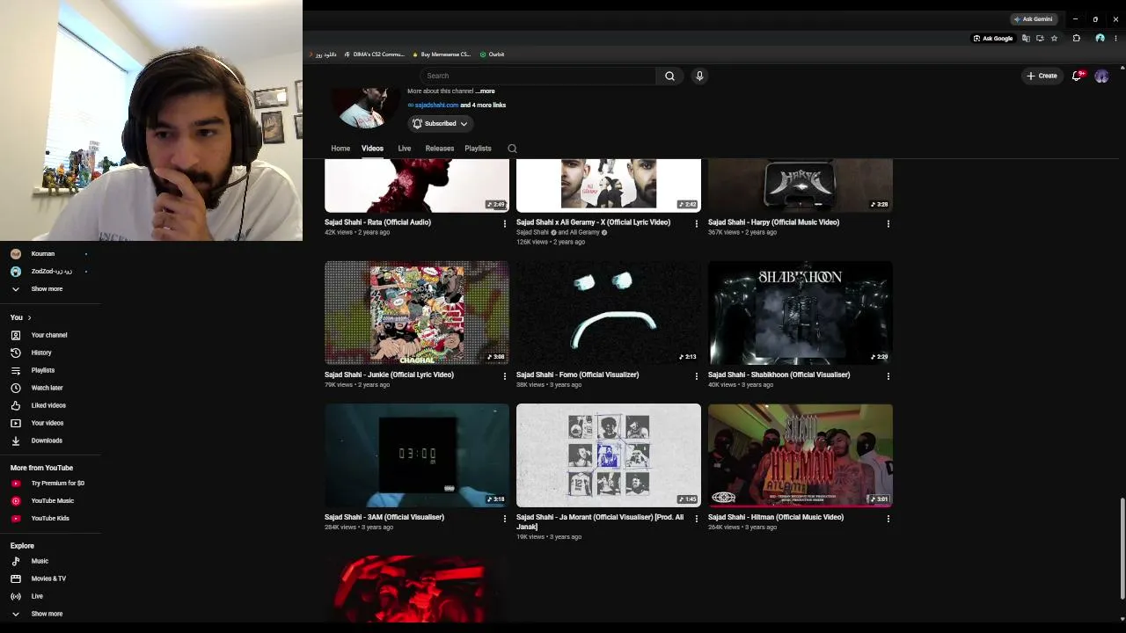Play the Fomo visualizer thumbnail

pyautogui.click(x=609, y=313)
